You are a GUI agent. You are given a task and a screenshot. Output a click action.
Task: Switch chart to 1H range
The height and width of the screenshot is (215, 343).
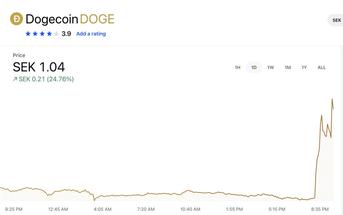coord(238,67)
